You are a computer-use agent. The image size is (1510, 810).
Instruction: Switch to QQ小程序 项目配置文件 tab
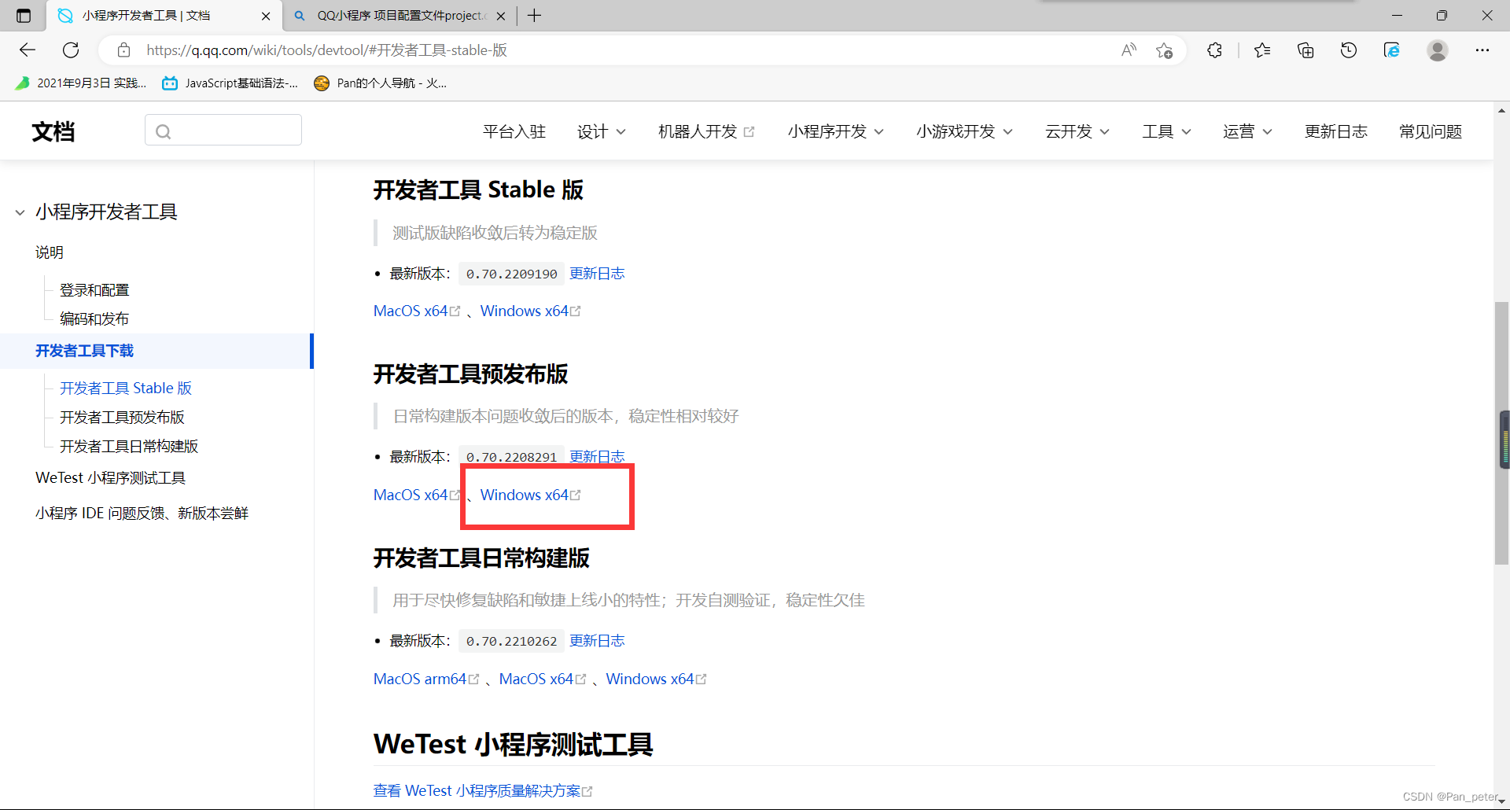tap(400, 16)
